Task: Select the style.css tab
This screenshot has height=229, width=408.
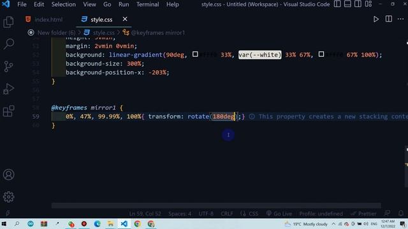Action: 101,20
